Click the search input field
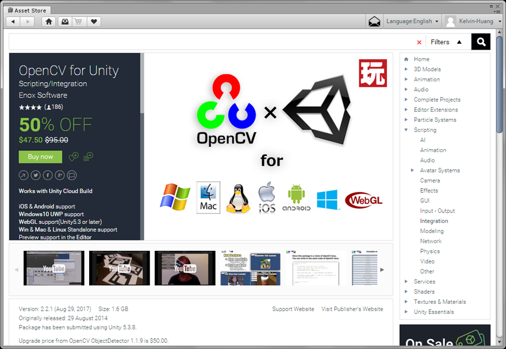 point(212,42)
